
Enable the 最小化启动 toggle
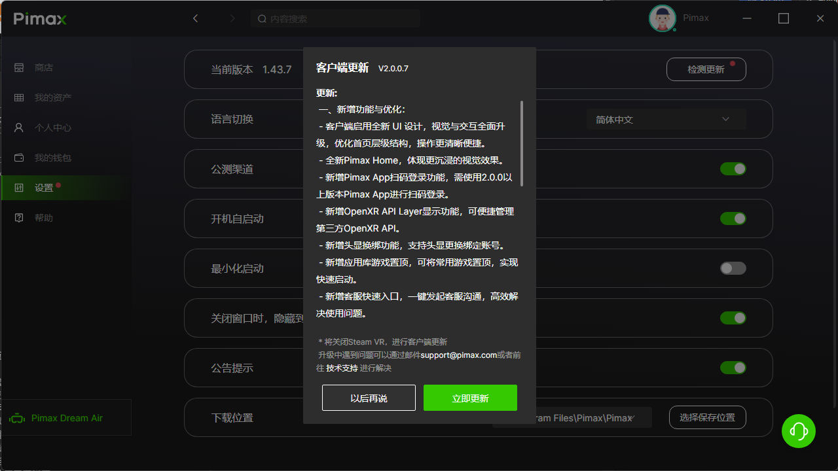[x=733, y=268]
